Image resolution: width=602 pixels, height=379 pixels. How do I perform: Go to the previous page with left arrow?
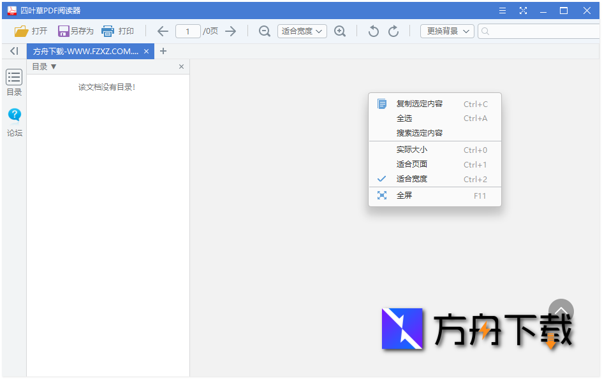[163, 31]
